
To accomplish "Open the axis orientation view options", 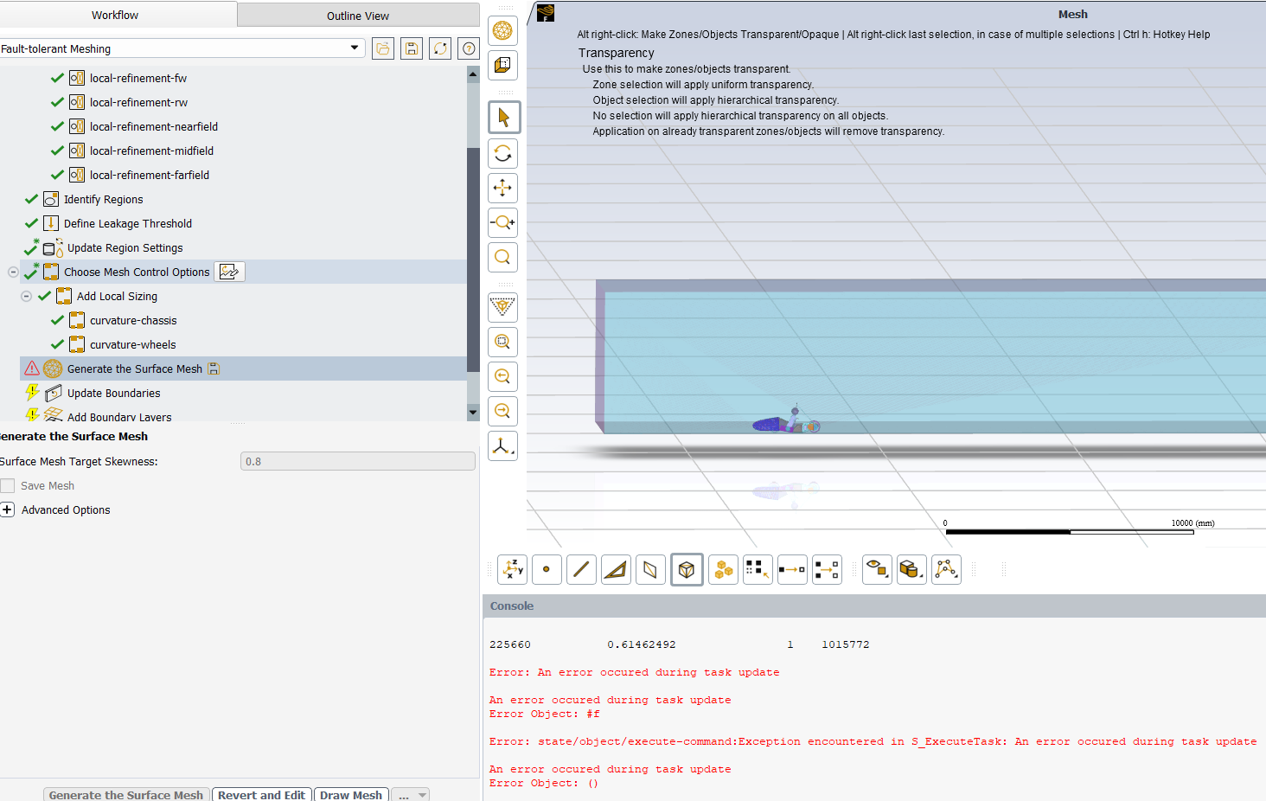I will (502, 445).
